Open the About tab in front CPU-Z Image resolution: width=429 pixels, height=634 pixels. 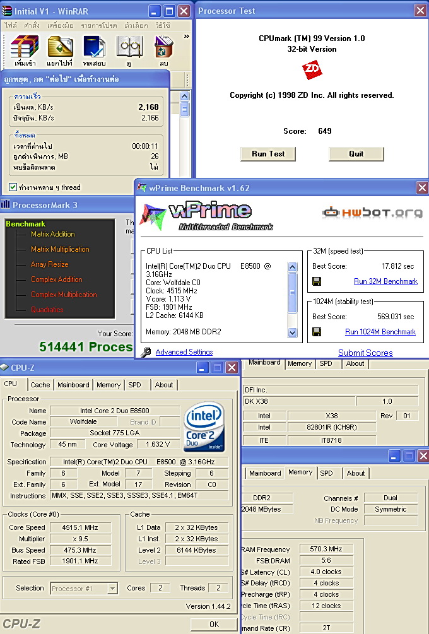pos(164,385)
